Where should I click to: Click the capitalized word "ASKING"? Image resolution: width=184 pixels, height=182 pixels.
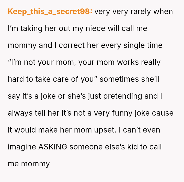[x=53, y=147]
